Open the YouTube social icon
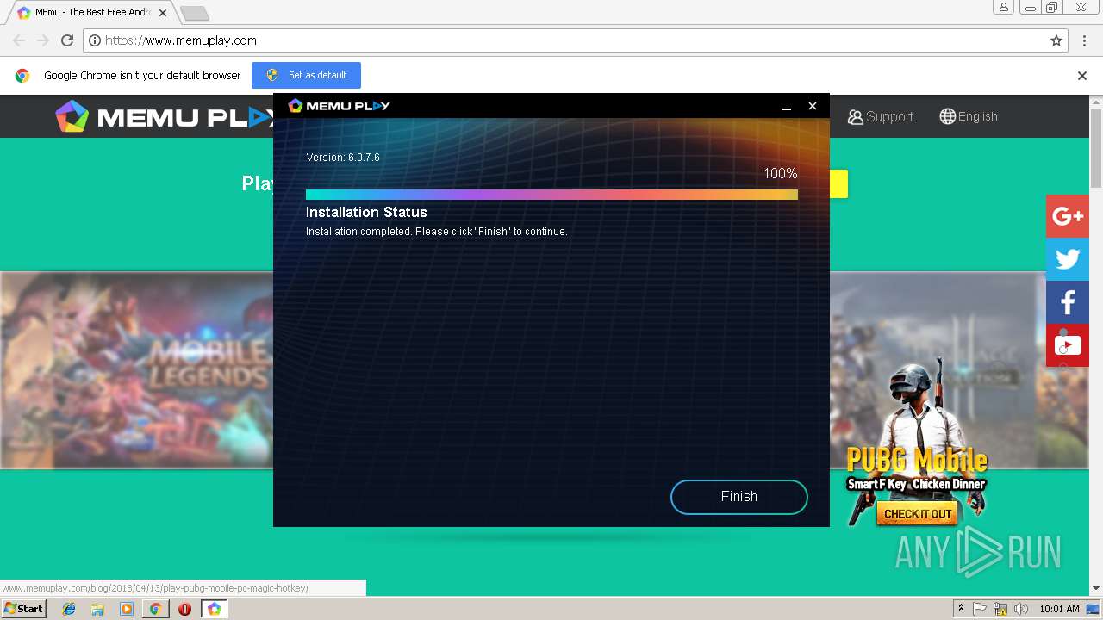This screenshot has width=1103, height=620. point(1068,345)
